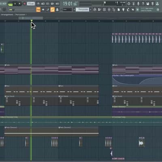Click the icon right of the news panel
The image size is (162, 162).
click(x=158, y=10)
